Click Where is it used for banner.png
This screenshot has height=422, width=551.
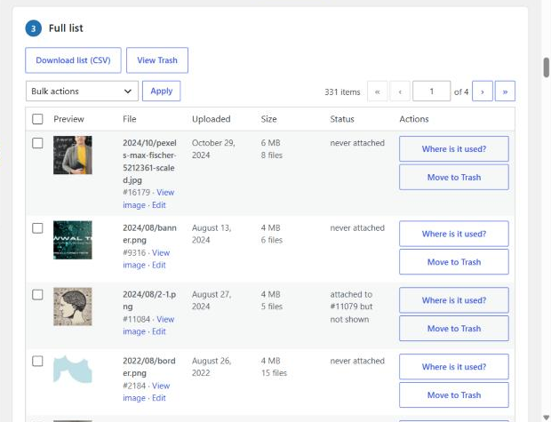click(454, 234)
